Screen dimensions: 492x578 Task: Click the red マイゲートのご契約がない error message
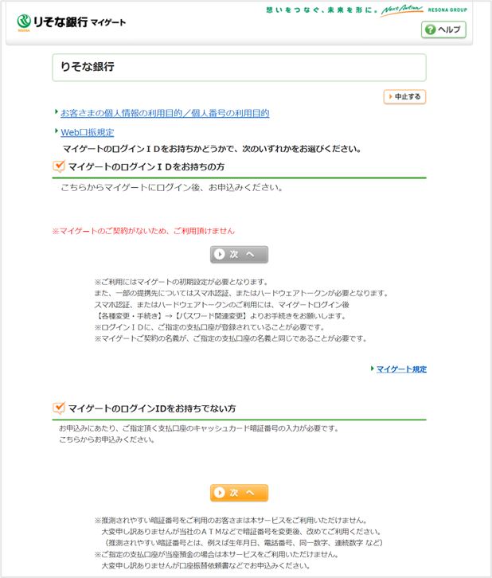143,230
